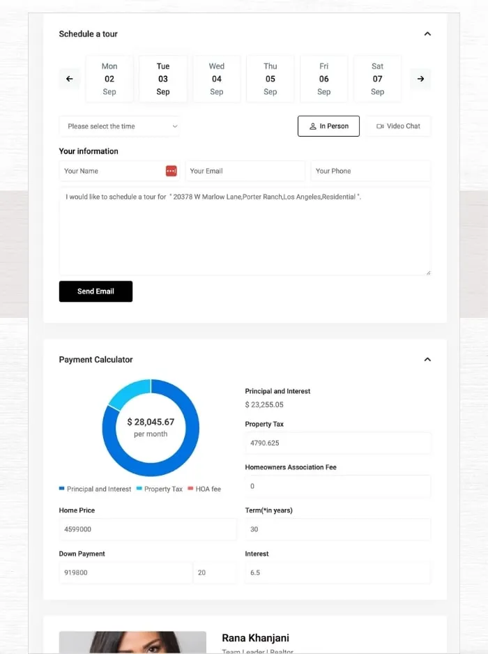This screenshot has height=654, width=488.
Task: Click the red password manager icon in Your Name
Action: 171,171
